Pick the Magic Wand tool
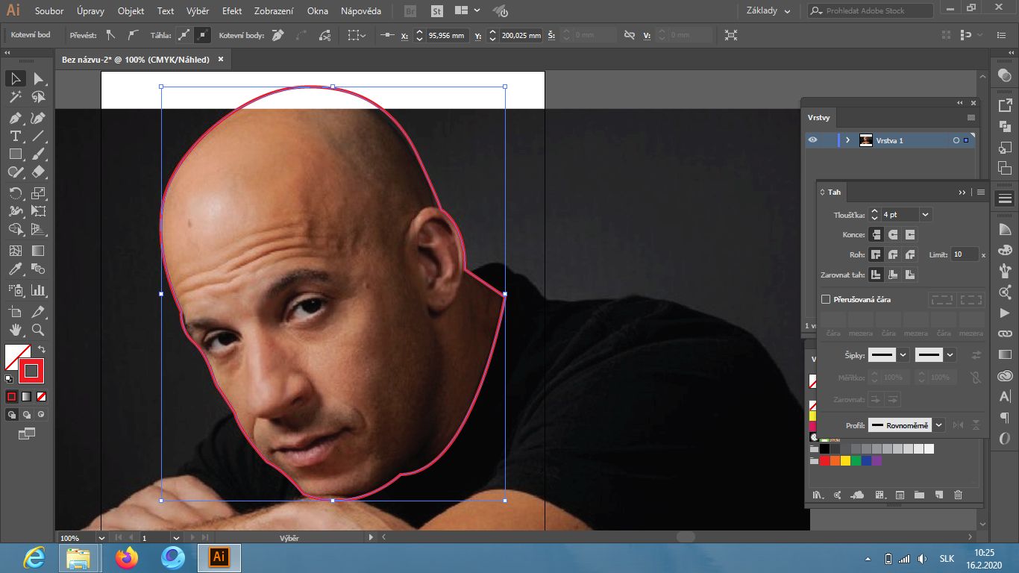1019x573 pixels. 15,97
